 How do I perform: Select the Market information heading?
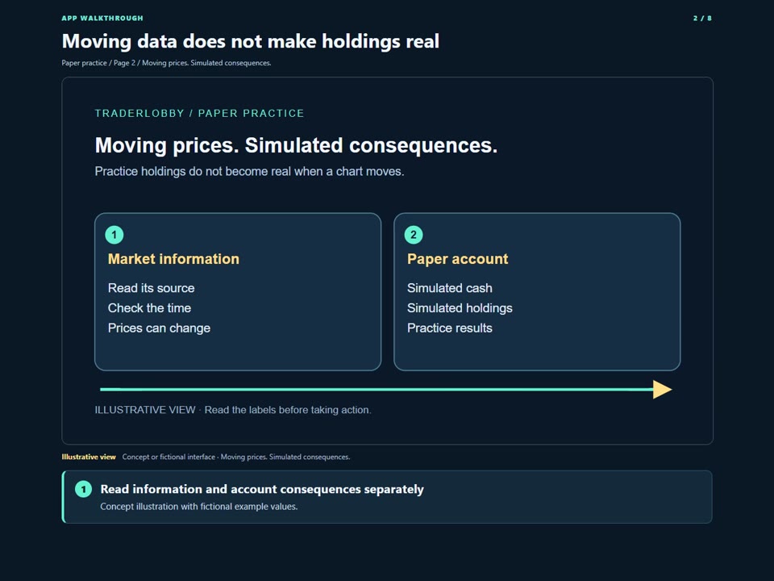click(x=173, y=259)
